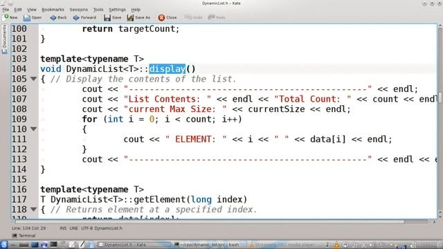443x249 pixels.
Task: Click the highlighted word display on line 104
Action: click(x=168, y=69)
